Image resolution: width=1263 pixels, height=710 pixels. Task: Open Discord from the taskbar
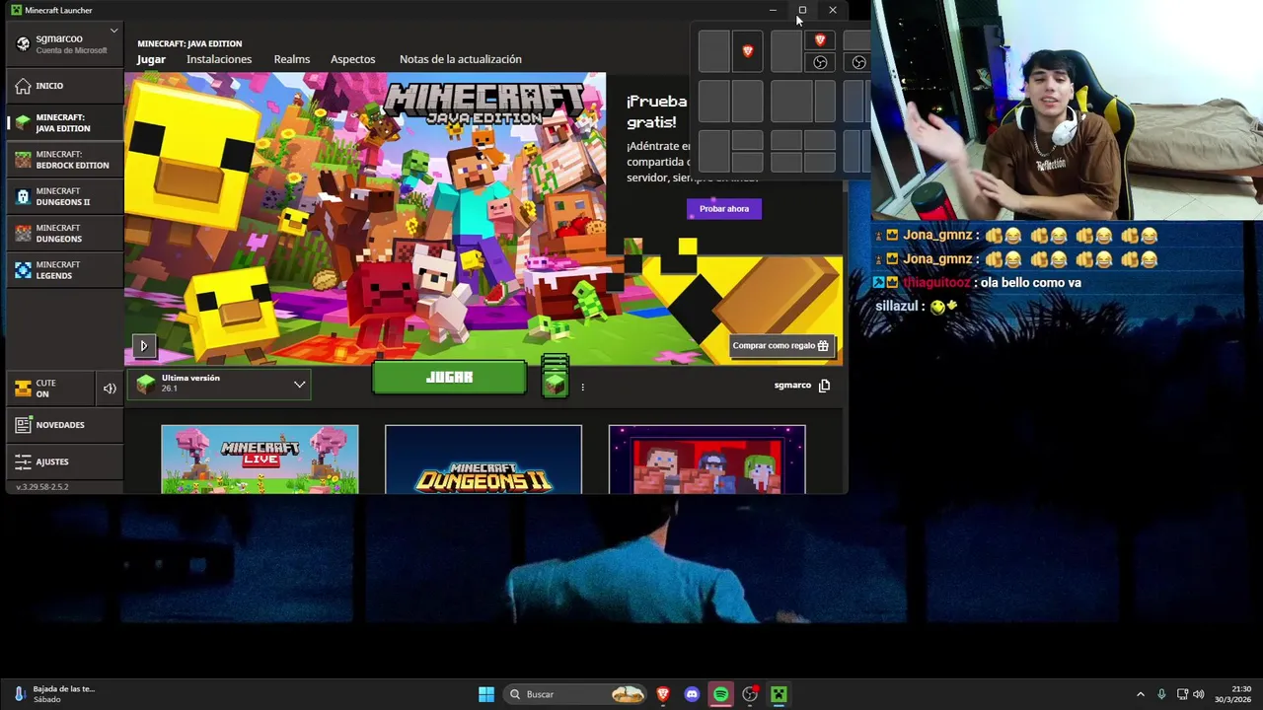(692, 694)
